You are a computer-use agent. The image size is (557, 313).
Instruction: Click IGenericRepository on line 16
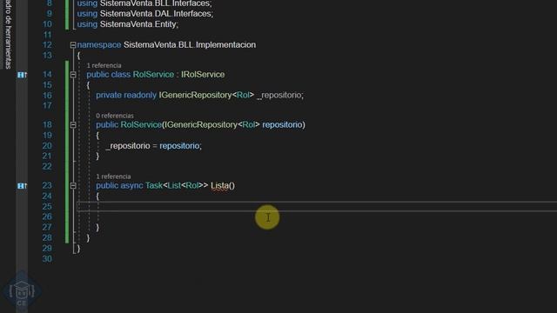tap(195, 95)
